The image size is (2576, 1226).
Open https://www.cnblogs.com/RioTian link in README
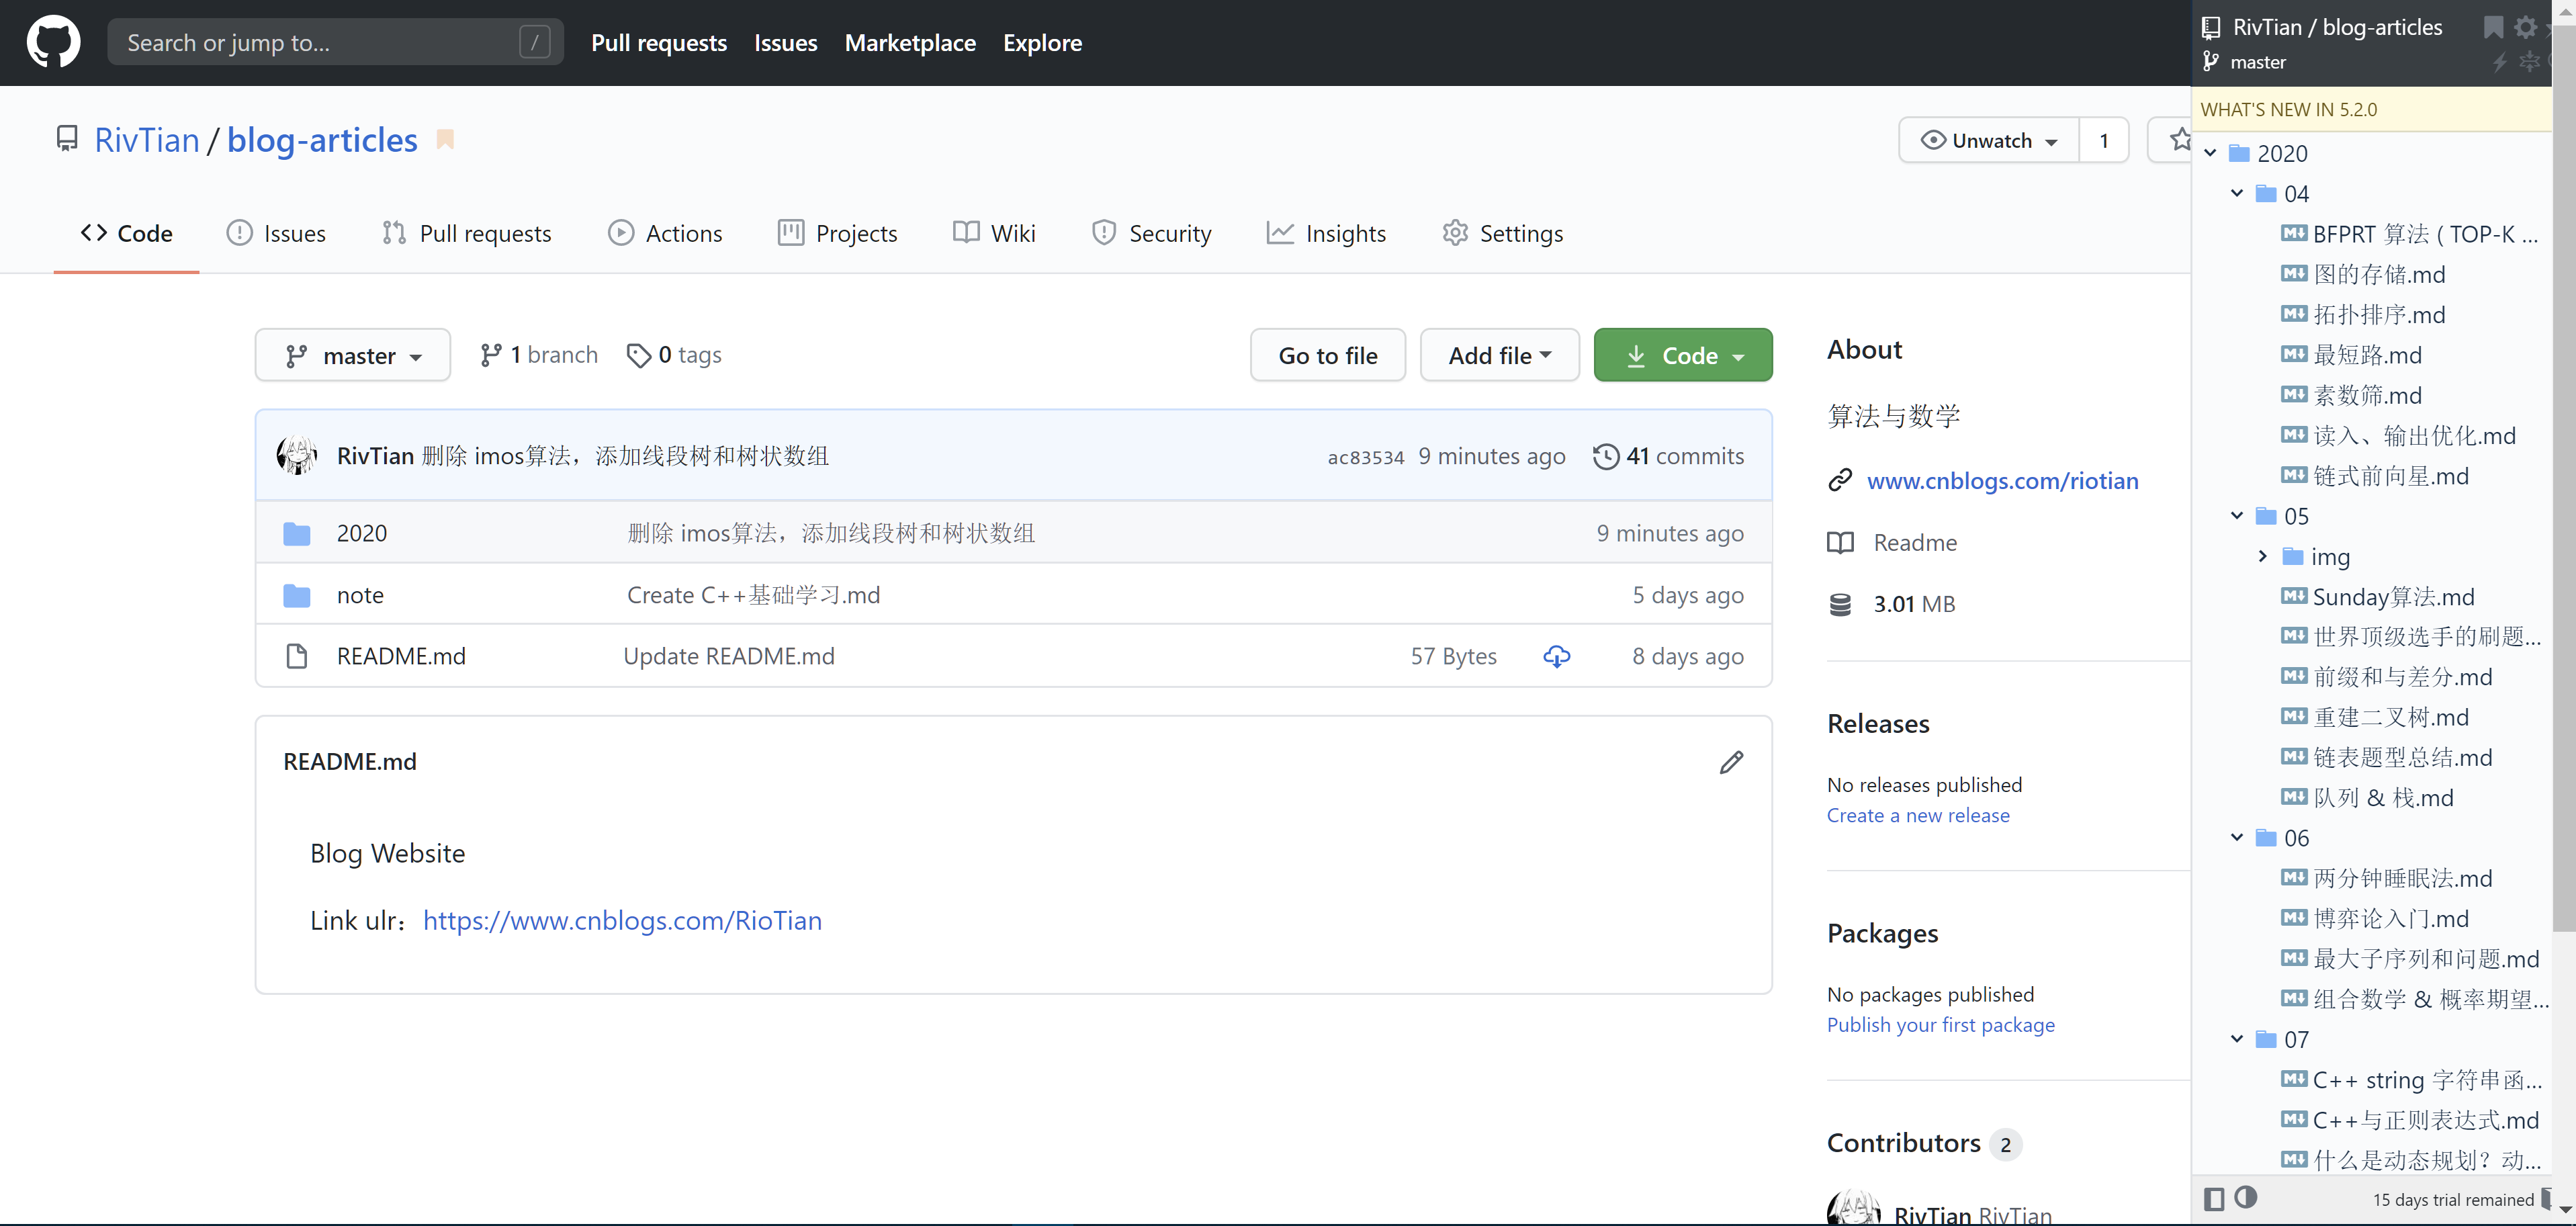point(622,920)
